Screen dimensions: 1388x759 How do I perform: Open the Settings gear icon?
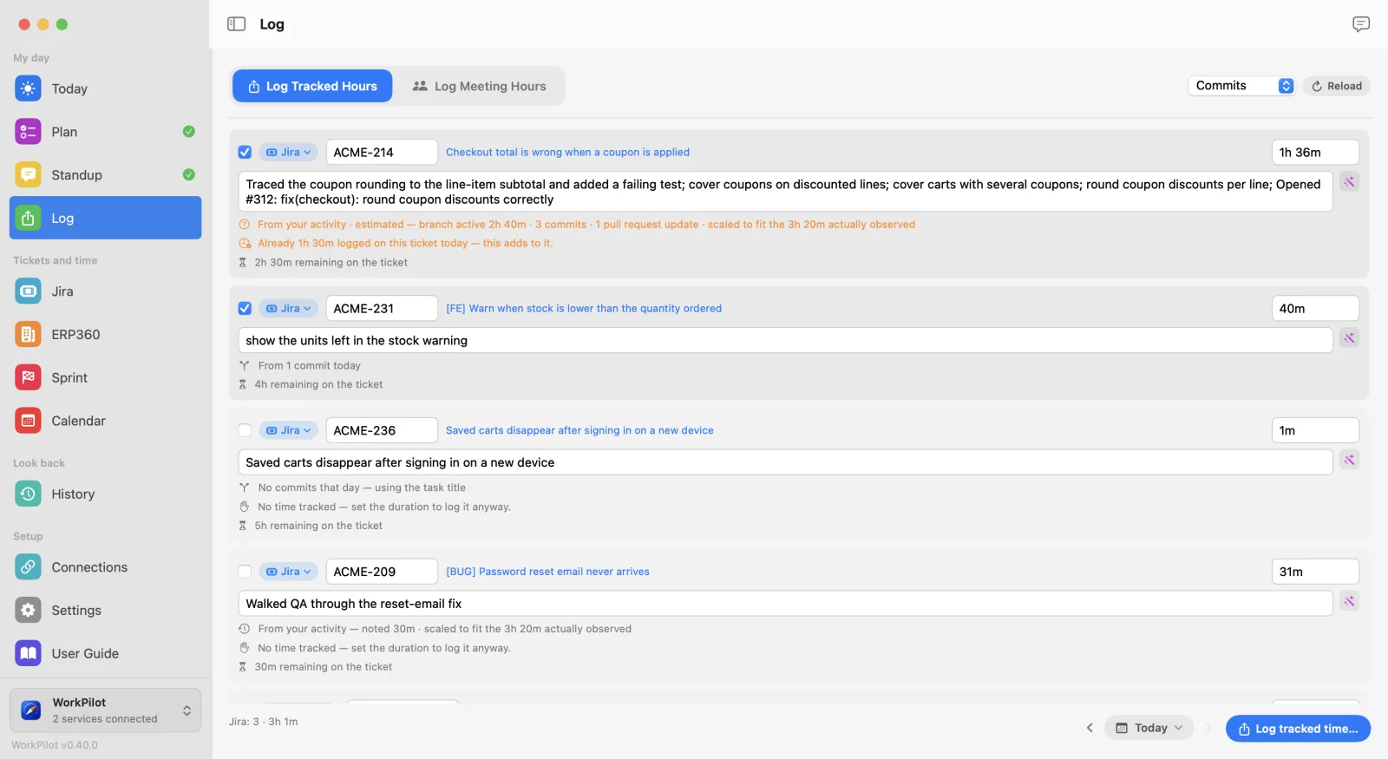point(28,610)
